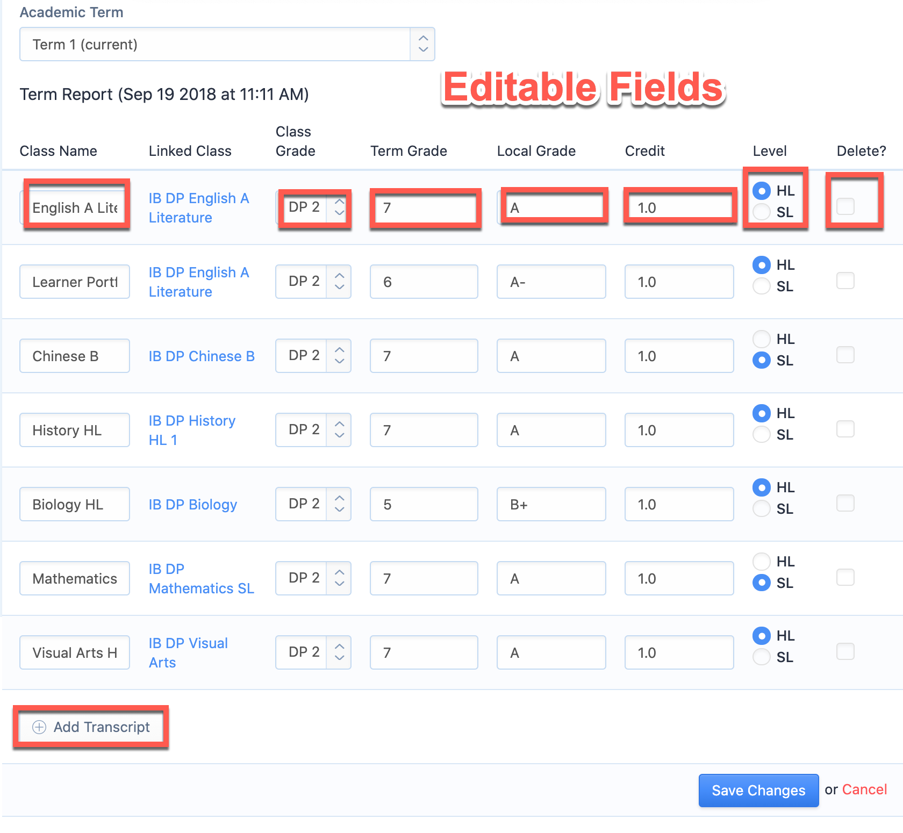This screenshot has width=903, height=833.
Task: Edit credit field for Visual Arts
Action: 679,652
